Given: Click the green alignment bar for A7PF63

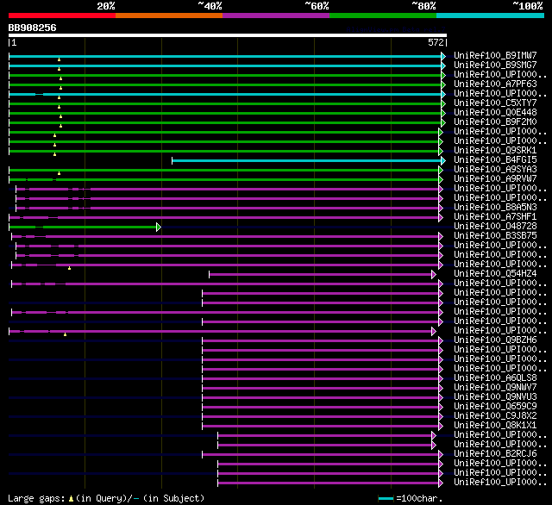Looking at the screenshot, I should pos(225,84).
